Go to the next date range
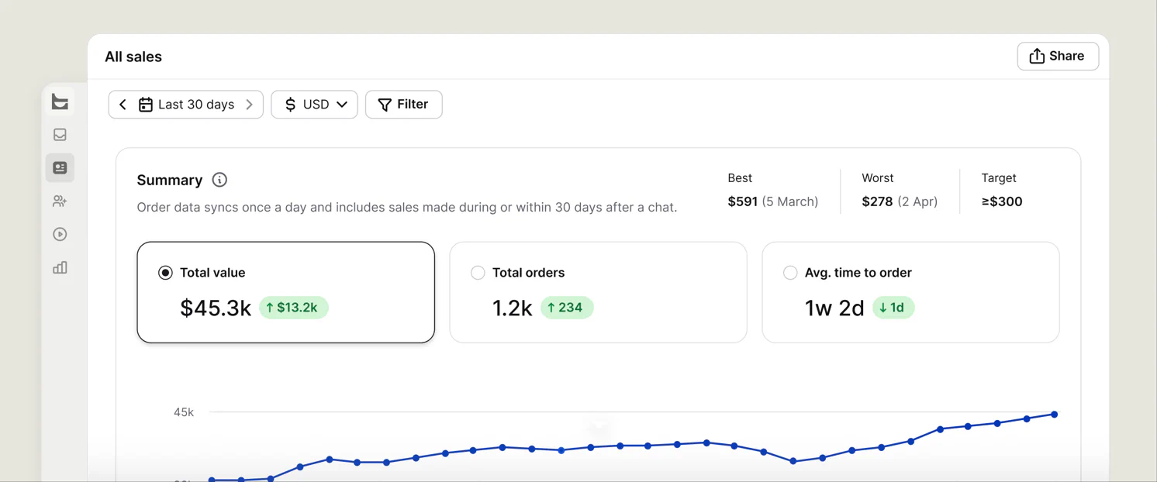1157x482 pixels. (249, 105)
